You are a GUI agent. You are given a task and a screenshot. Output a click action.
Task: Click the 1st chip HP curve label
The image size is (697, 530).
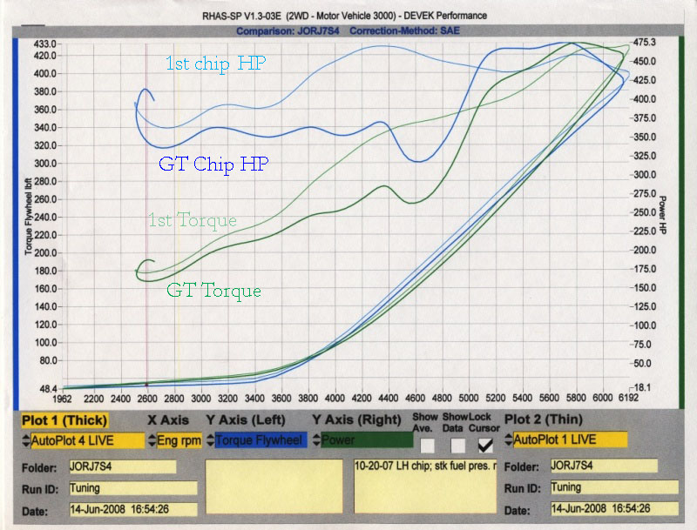(x=215, y=63)
